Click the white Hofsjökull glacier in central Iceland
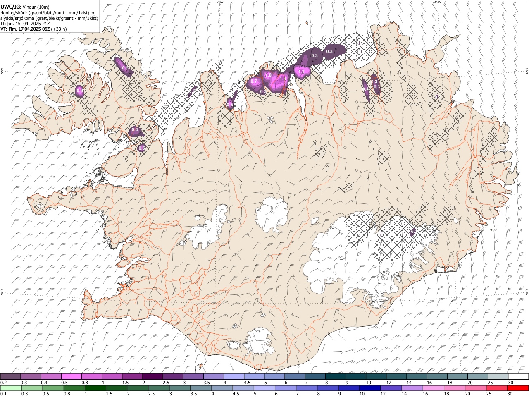 point(272,215)
